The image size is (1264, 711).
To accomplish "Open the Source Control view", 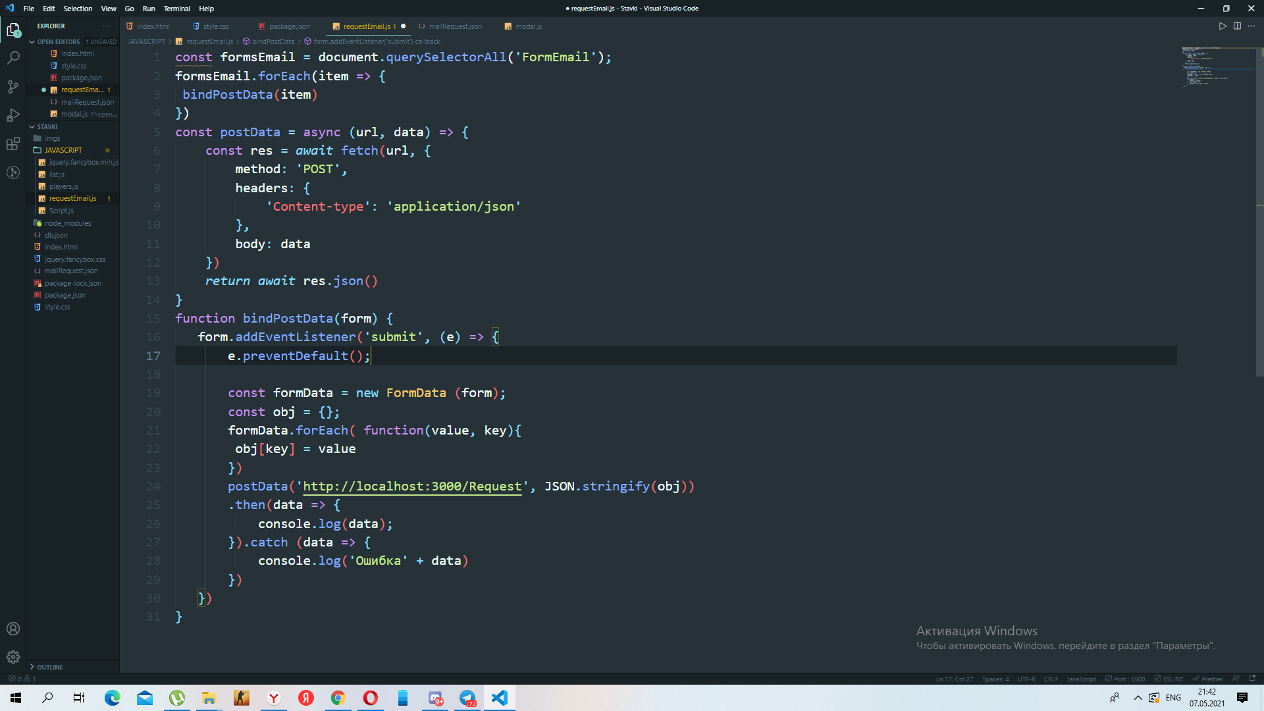I will pos(13,87).
